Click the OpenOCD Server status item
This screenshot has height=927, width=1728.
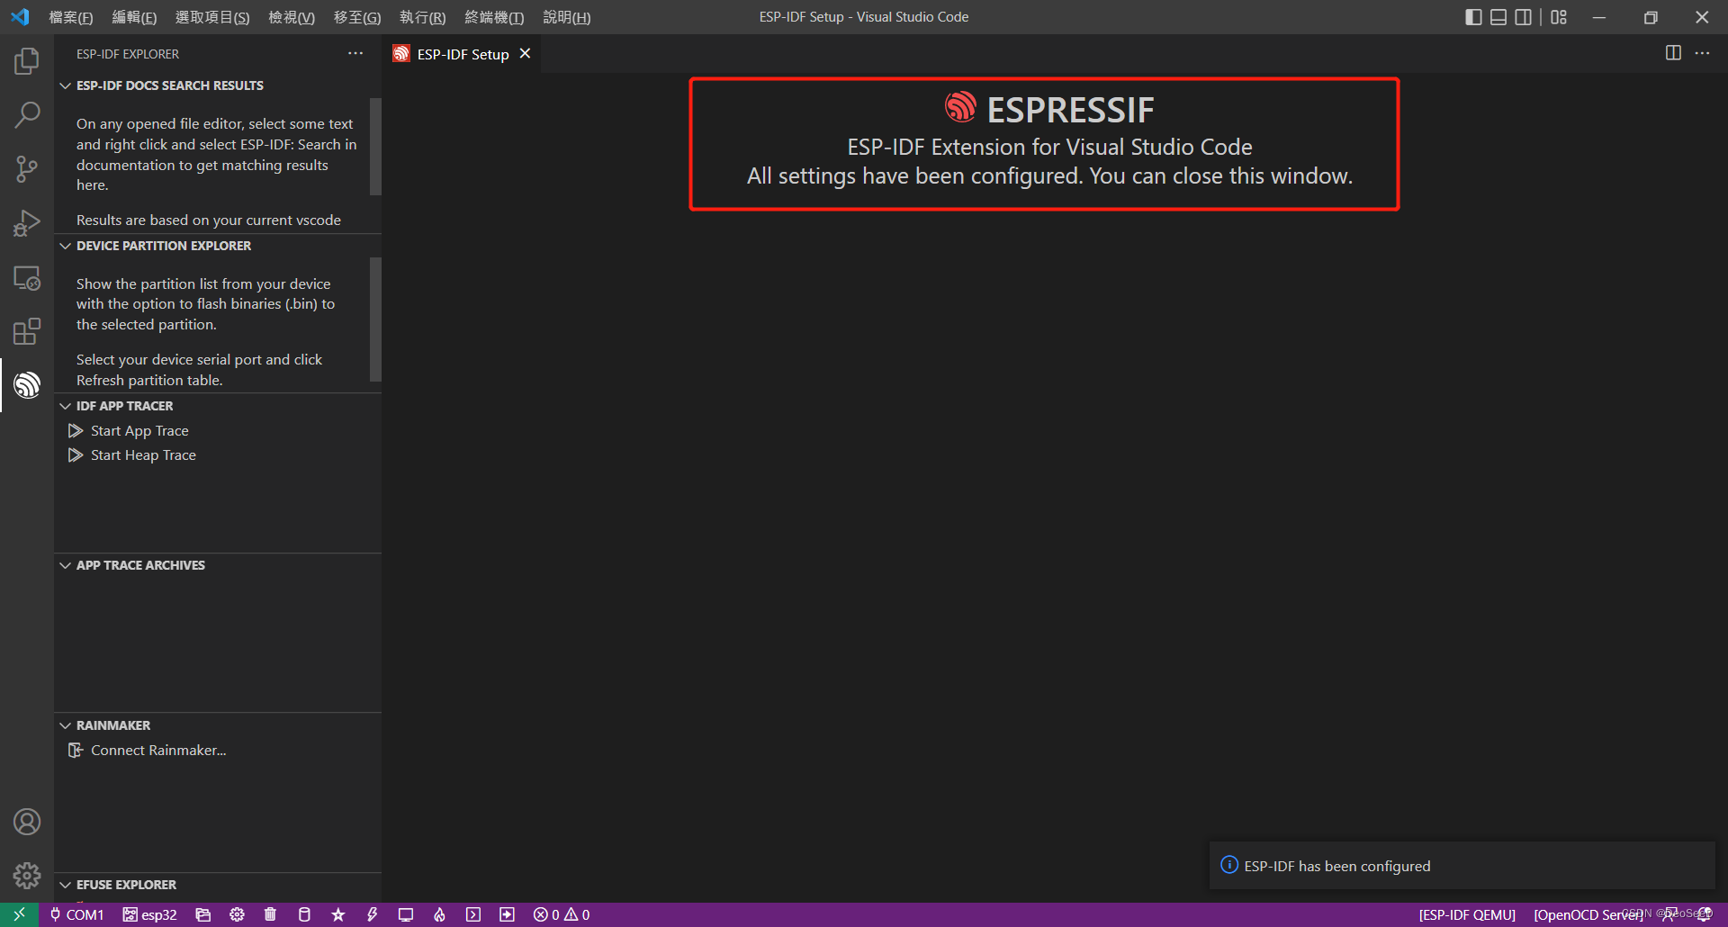click(1588, 914)
